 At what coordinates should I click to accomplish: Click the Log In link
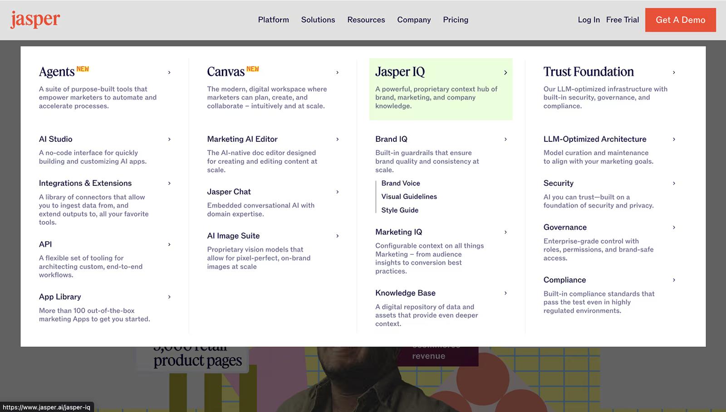[x=589, y=20]
